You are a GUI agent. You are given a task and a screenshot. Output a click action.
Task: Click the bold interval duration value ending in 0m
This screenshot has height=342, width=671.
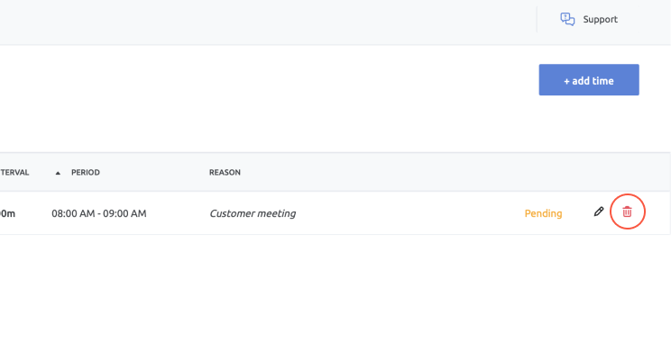pyautogui.click(x=8, y=213)
